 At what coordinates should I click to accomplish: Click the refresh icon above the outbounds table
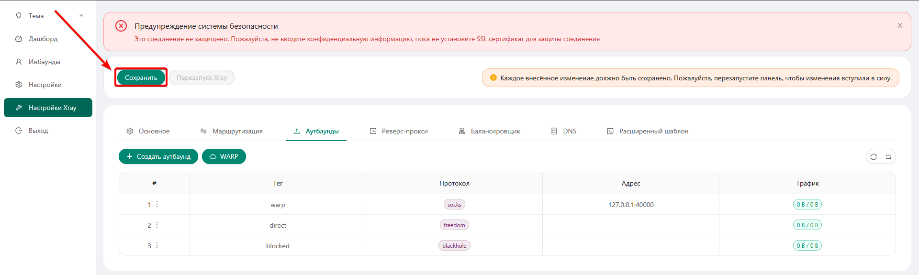(874, 157)
